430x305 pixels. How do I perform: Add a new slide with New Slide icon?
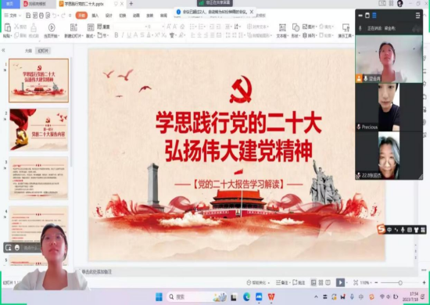point(73,27)
